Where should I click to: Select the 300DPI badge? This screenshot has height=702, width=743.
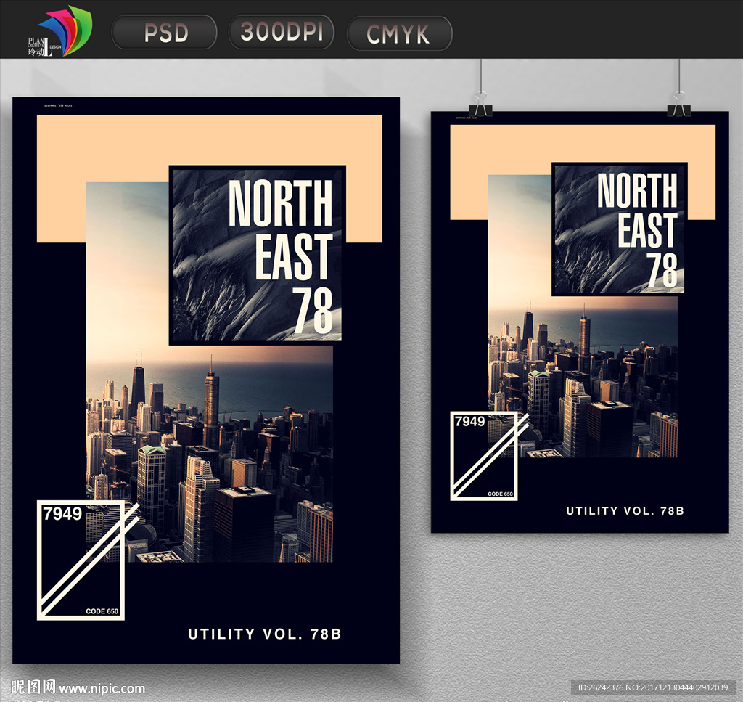click(282, 33)
